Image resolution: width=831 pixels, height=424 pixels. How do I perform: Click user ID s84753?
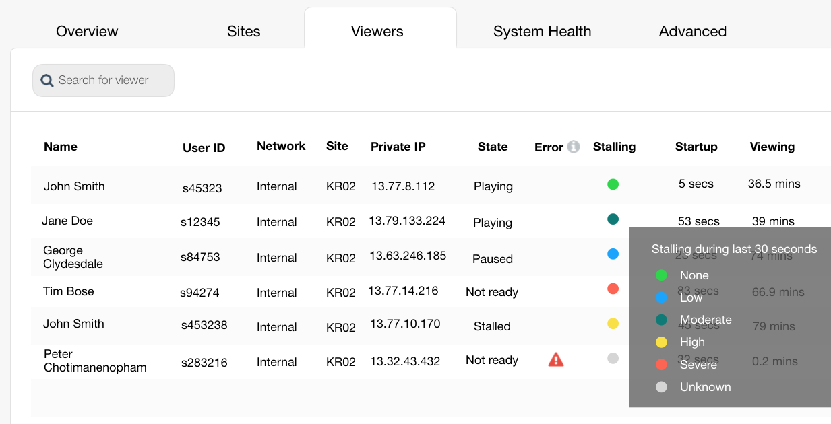(200, 257)
